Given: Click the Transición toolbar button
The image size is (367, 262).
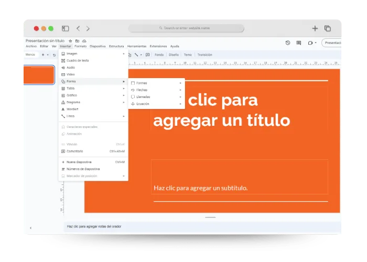Looking at the screenshot, I should click(x=204, y=54).
